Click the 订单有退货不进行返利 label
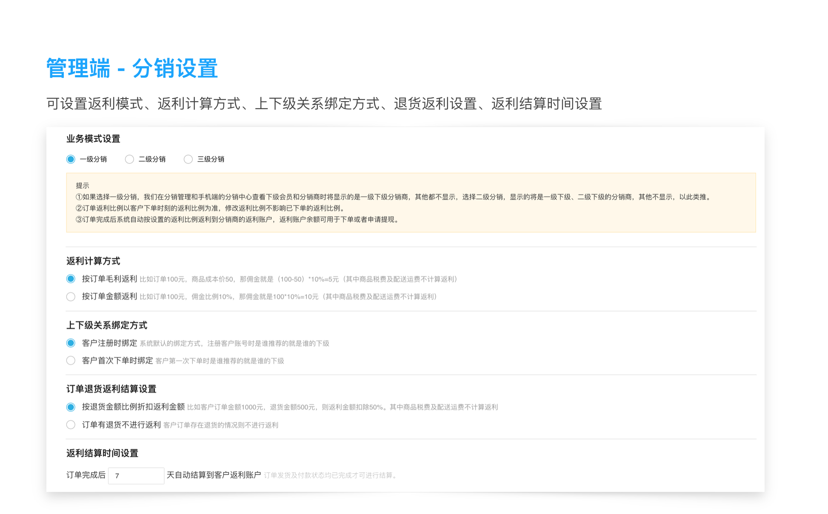Image resolution: width=828 pixels, height=514 pixels. click(121, 425)
